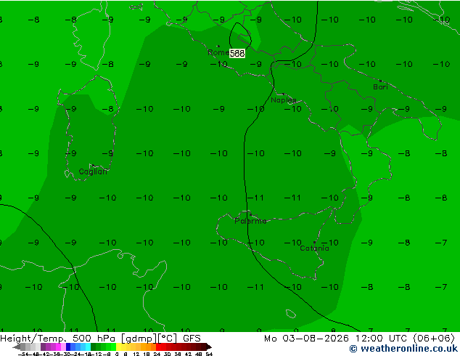Click the '-54' value on the legend scale
Image resolution: width=460 pixels, height=356 pixels.
[22, 354]
